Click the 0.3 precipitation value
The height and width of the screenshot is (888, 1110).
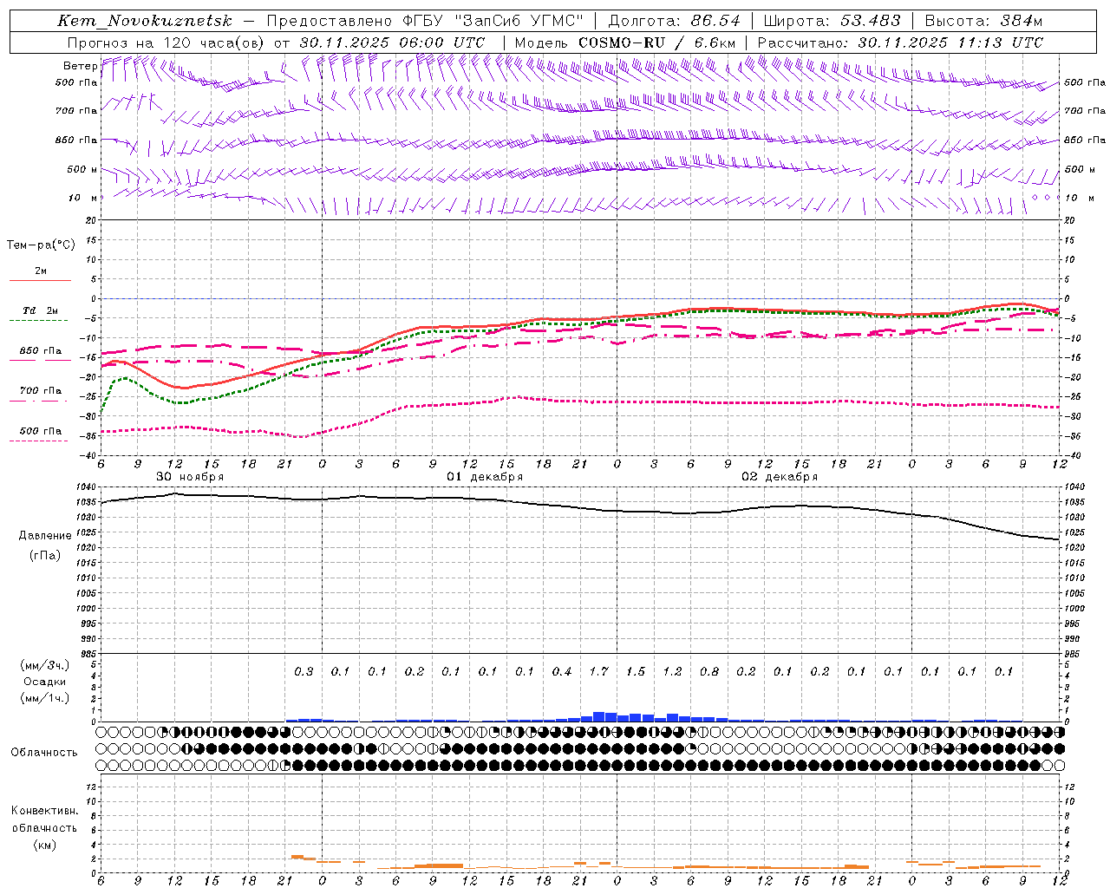[x=304, y=671]
